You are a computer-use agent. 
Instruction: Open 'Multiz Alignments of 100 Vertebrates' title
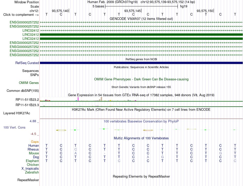coord(141,138)
